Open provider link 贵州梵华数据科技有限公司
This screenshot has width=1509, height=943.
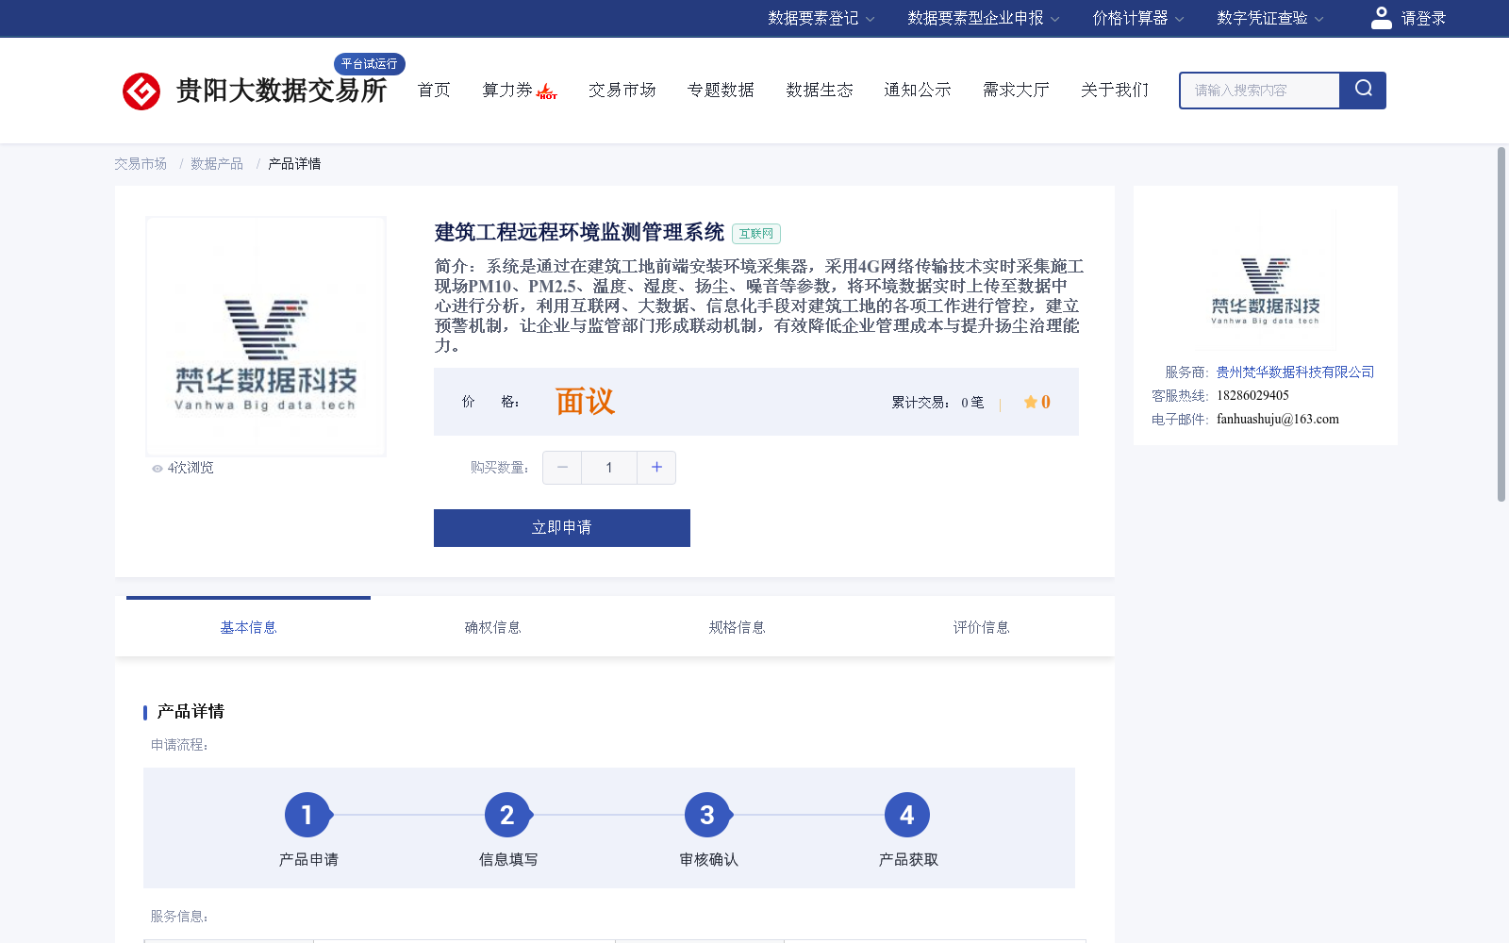(x=1295, y=372)
